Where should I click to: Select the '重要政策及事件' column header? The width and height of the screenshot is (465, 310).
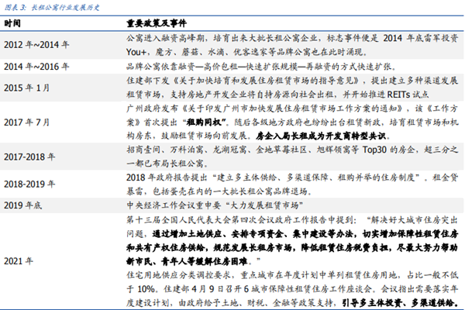click(x=157, y=23)
